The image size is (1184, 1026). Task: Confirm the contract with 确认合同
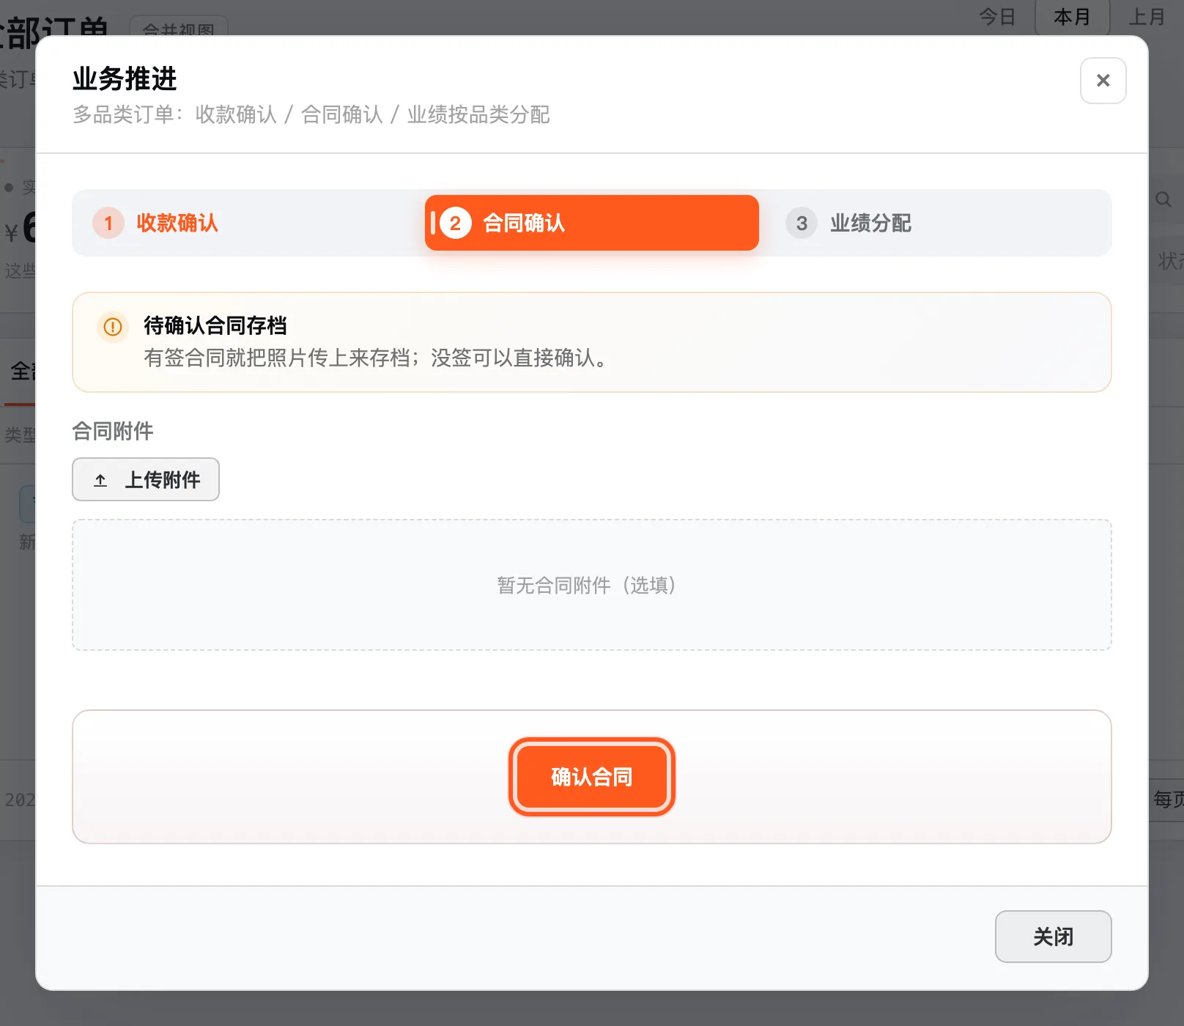(x=591, y=777)
